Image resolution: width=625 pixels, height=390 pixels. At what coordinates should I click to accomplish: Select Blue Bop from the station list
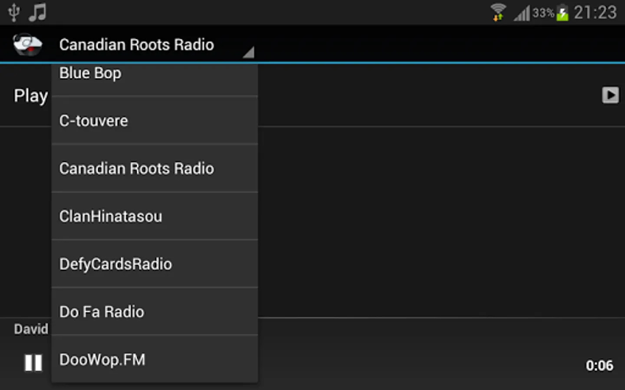click(155, 79)
